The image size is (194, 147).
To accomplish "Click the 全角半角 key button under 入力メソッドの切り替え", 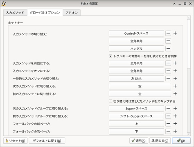I will coord(136,41).
